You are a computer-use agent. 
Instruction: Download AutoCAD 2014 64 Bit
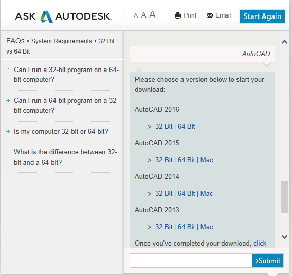186,194
